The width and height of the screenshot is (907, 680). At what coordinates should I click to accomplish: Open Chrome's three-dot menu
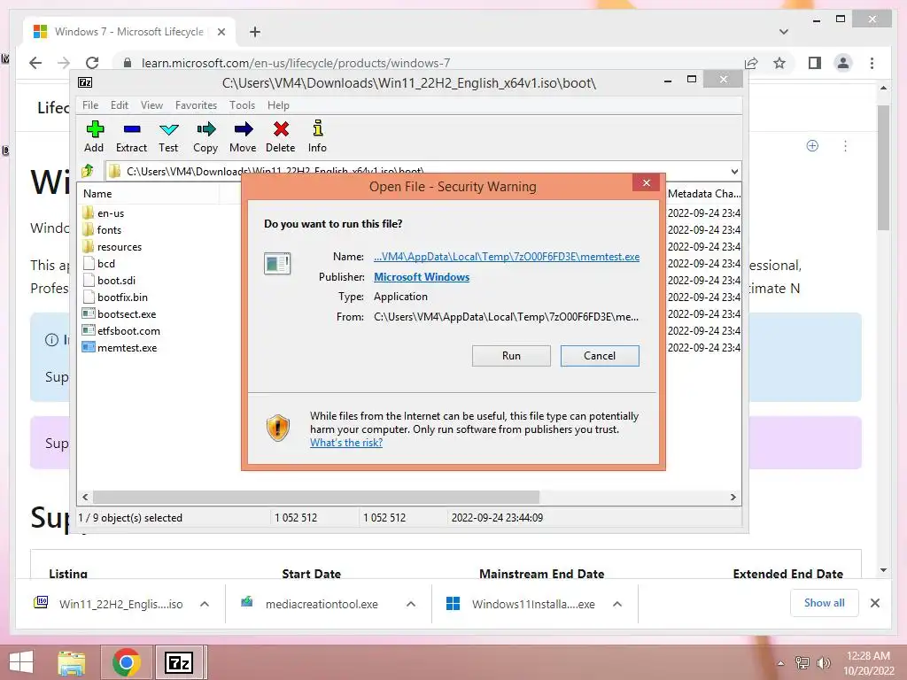872,63
